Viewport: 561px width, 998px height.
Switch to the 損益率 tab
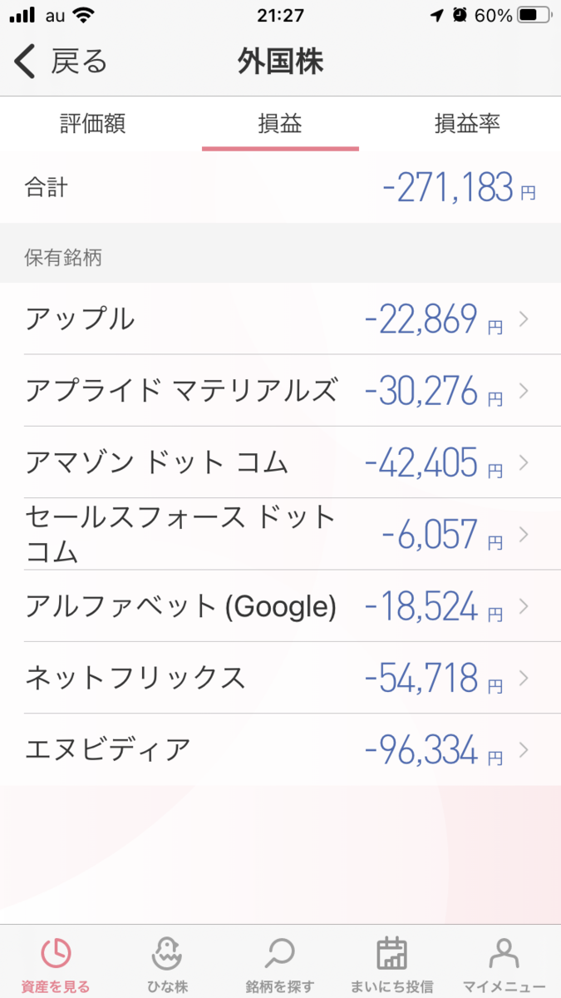467,124
